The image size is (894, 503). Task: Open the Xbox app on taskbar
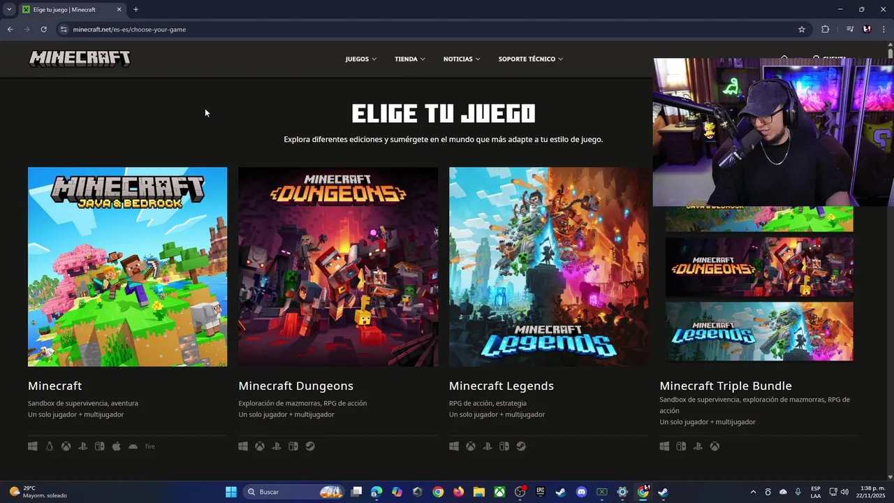click(x=499, y=492)
